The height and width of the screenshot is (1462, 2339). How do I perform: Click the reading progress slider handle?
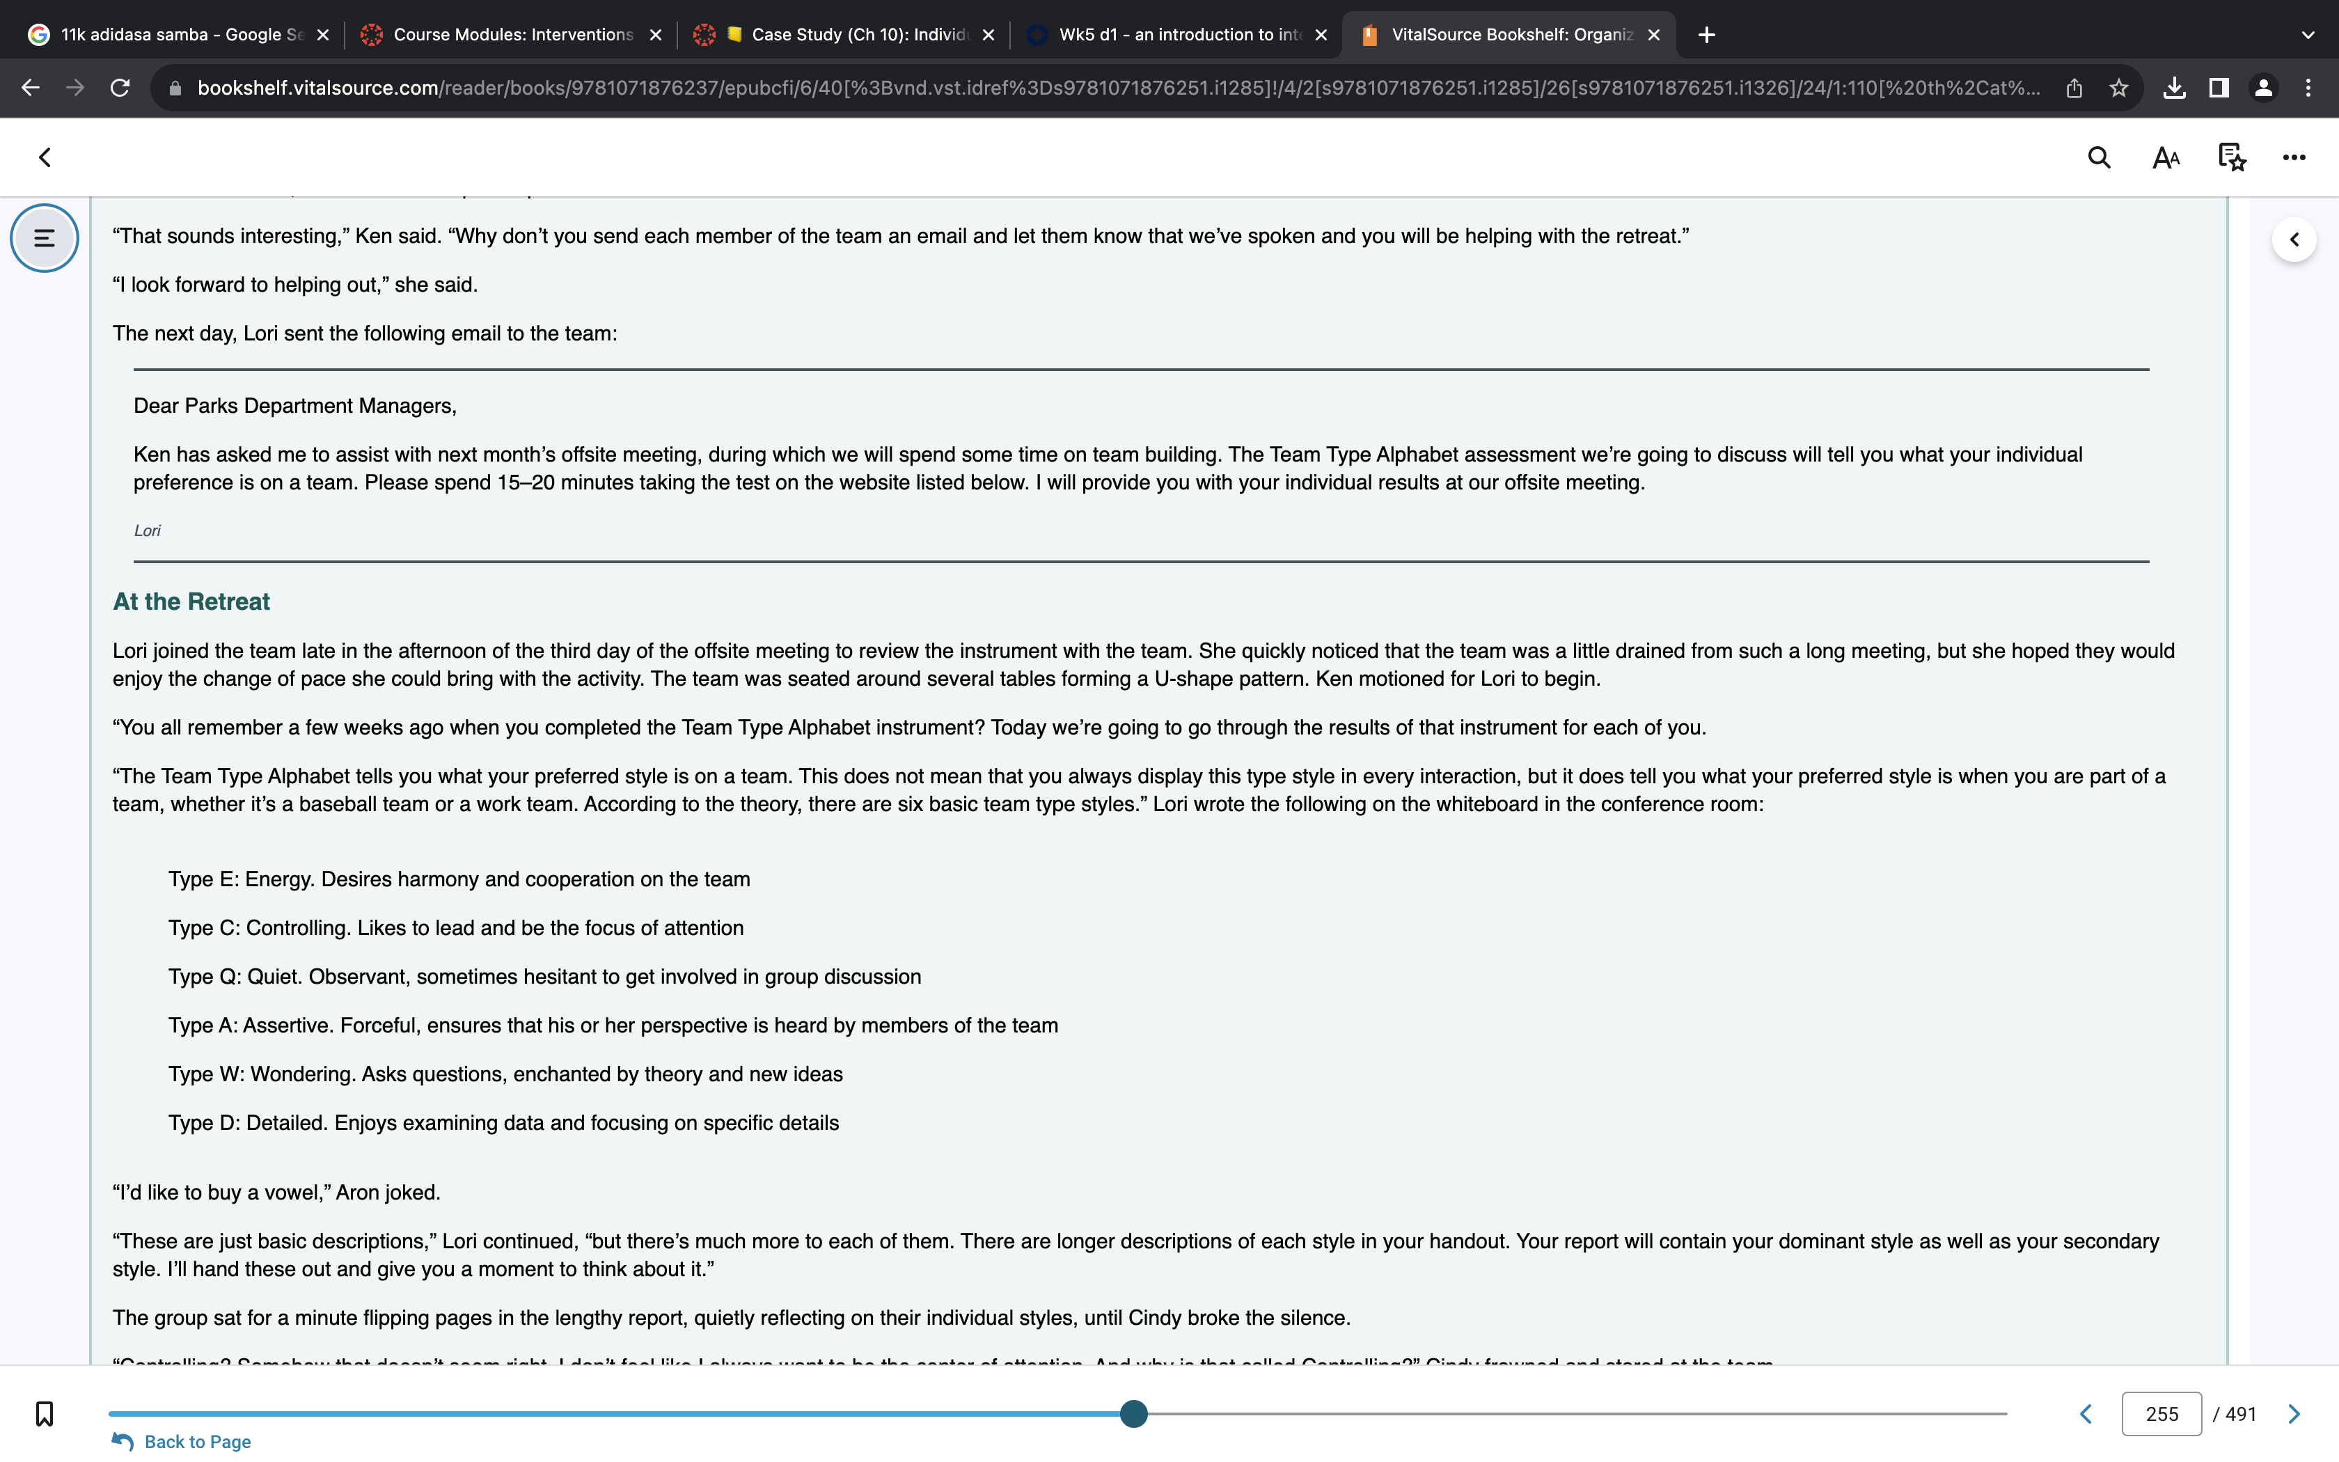(1134, 1414)
